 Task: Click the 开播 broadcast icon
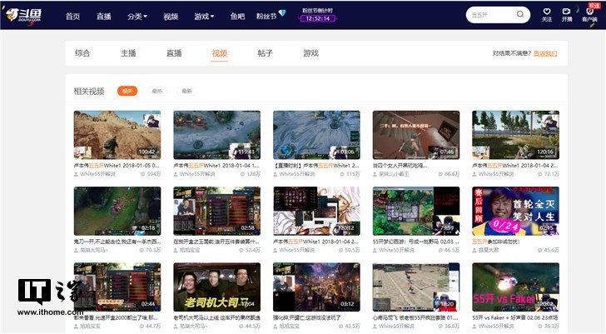point(567,12)
